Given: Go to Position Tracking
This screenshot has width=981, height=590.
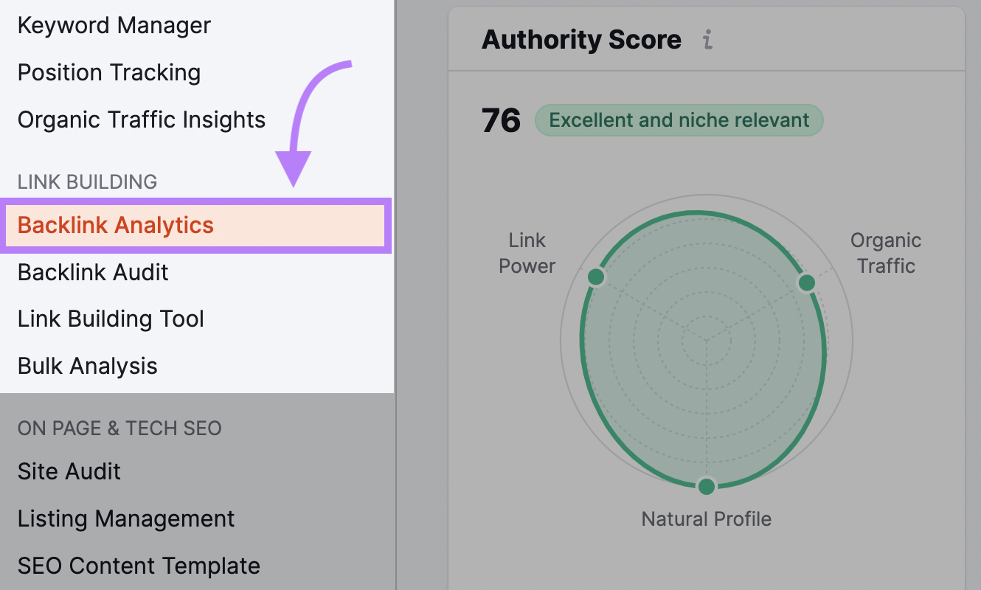Looking at the screenshot, I should 109,73.
